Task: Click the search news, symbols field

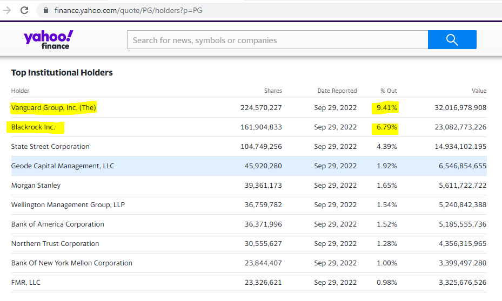Action: coord(277,39)
